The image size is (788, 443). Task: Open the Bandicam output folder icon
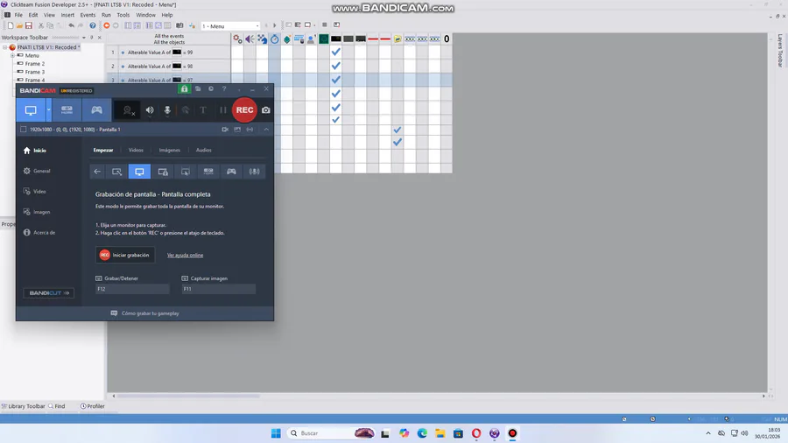click(198, 89)
